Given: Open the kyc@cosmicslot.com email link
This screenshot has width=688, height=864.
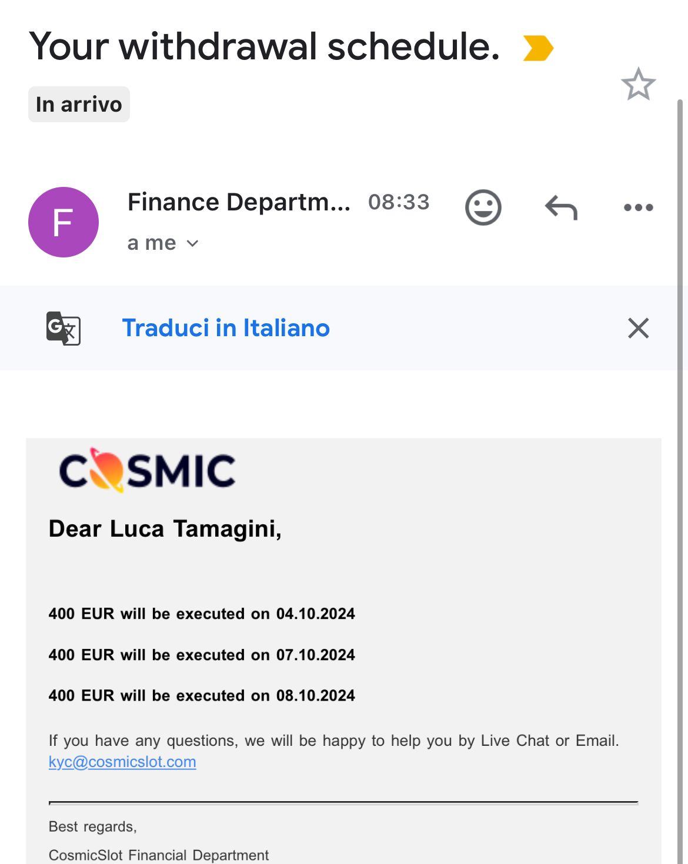Looking at the screenshot, I should click(122, 762).
